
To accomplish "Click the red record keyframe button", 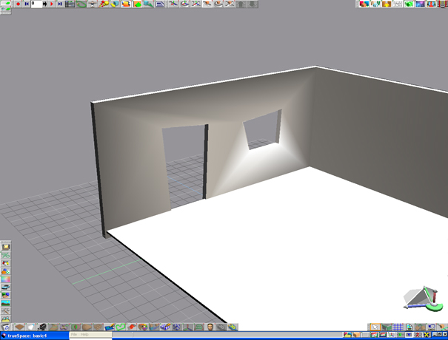I will pyautogui.click(x=18, y=4).
